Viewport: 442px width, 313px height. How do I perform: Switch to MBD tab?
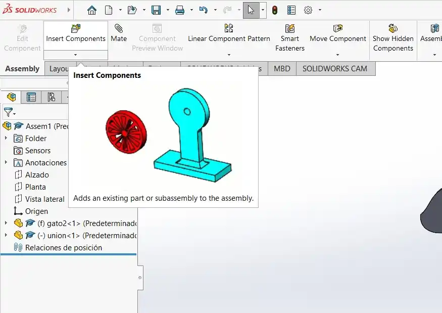pos(282,69)
